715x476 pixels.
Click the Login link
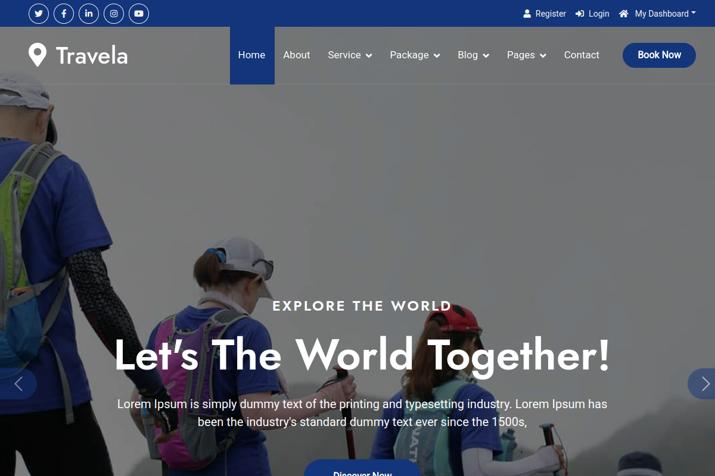(x=592, y=14)
